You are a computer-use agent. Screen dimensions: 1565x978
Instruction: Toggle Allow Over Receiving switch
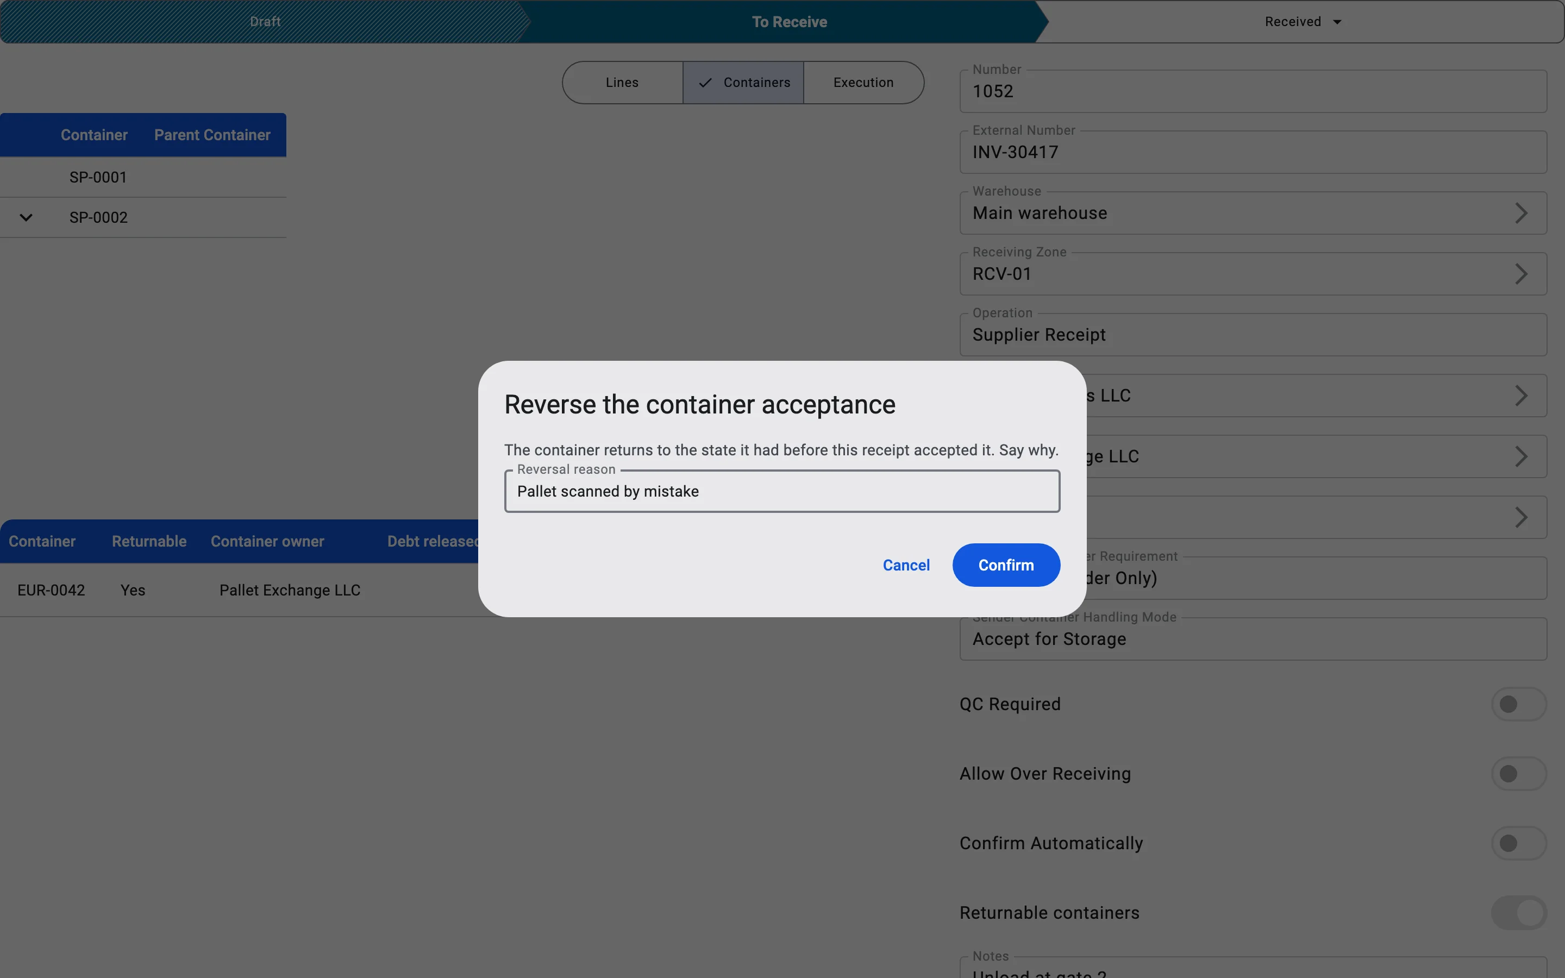click(x=1518, y=774)
